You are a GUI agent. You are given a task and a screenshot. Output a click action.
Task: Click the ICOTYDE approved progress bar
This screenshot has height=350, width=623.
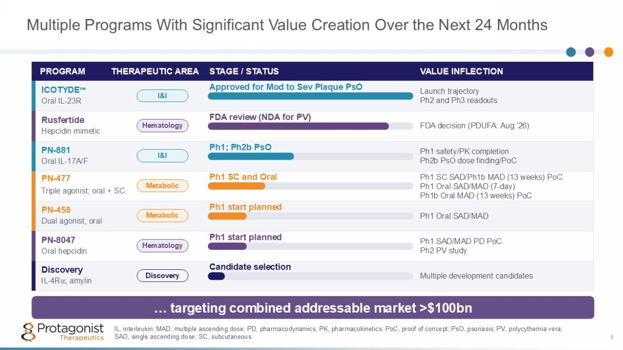[x=311, y=96]
